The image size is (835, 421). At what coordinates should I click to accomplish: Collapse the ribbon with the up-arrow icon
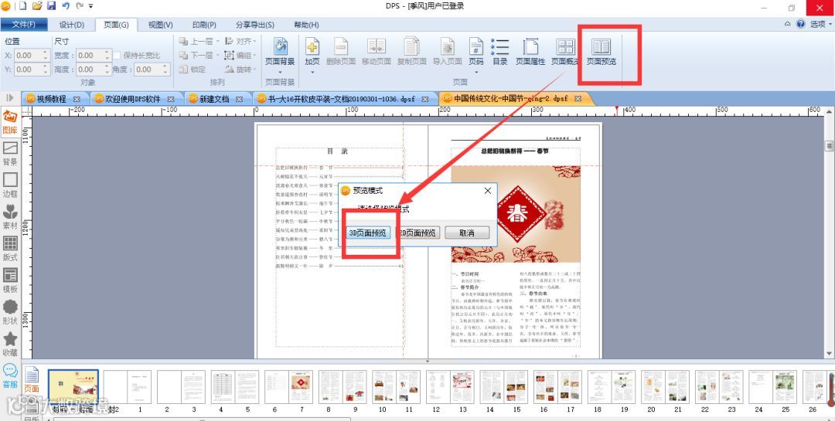click(x=788, y=24)
